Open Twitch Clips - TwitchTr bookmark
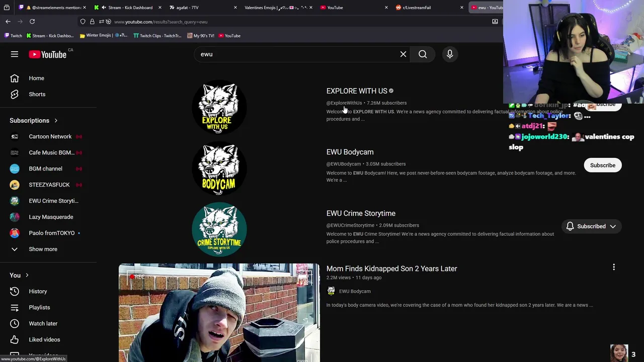Screen dimensions: 644x362 pyautogui.click(x=157, y=36)
